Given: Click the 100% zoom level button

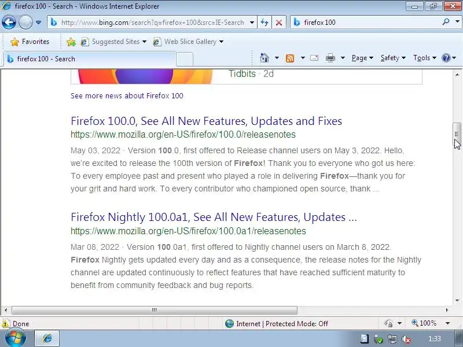Looking at the screenshot, I should (x=424, y=323).
